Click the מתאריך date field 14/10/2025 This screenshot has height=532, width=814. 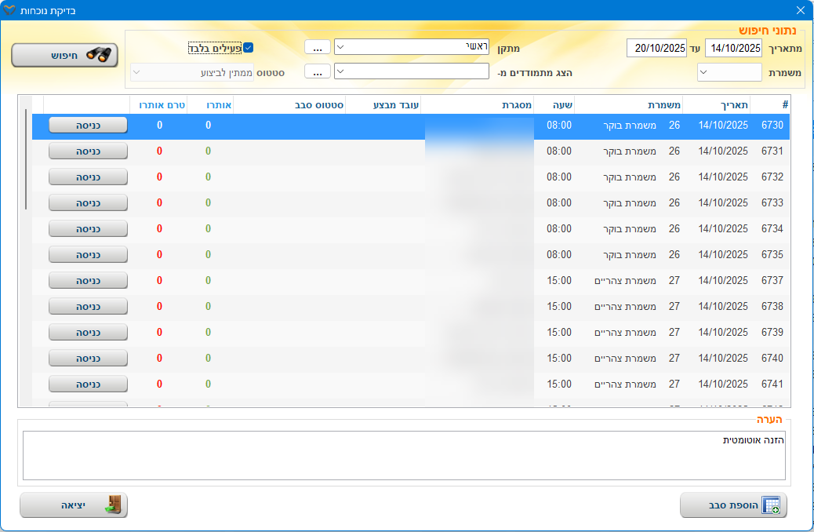click(x=734, y=48)
